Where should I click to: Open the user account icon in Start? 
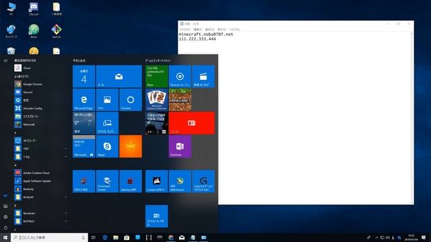pyautogui.click(x=5, y=196)
